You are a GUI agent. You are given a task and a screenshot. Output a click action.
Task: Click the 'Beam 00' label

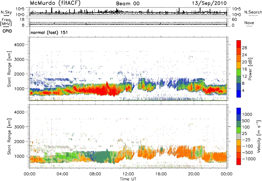pyautogui.click(x=128, y=4)
